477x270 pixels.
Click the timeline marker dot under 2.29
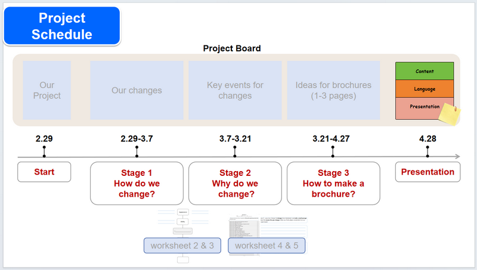coord(44,157)
